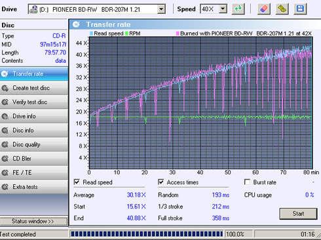This screenshot has height=240, width=321.
Task: Open the Speed dropdown arrow
Action: coord(223,9)
